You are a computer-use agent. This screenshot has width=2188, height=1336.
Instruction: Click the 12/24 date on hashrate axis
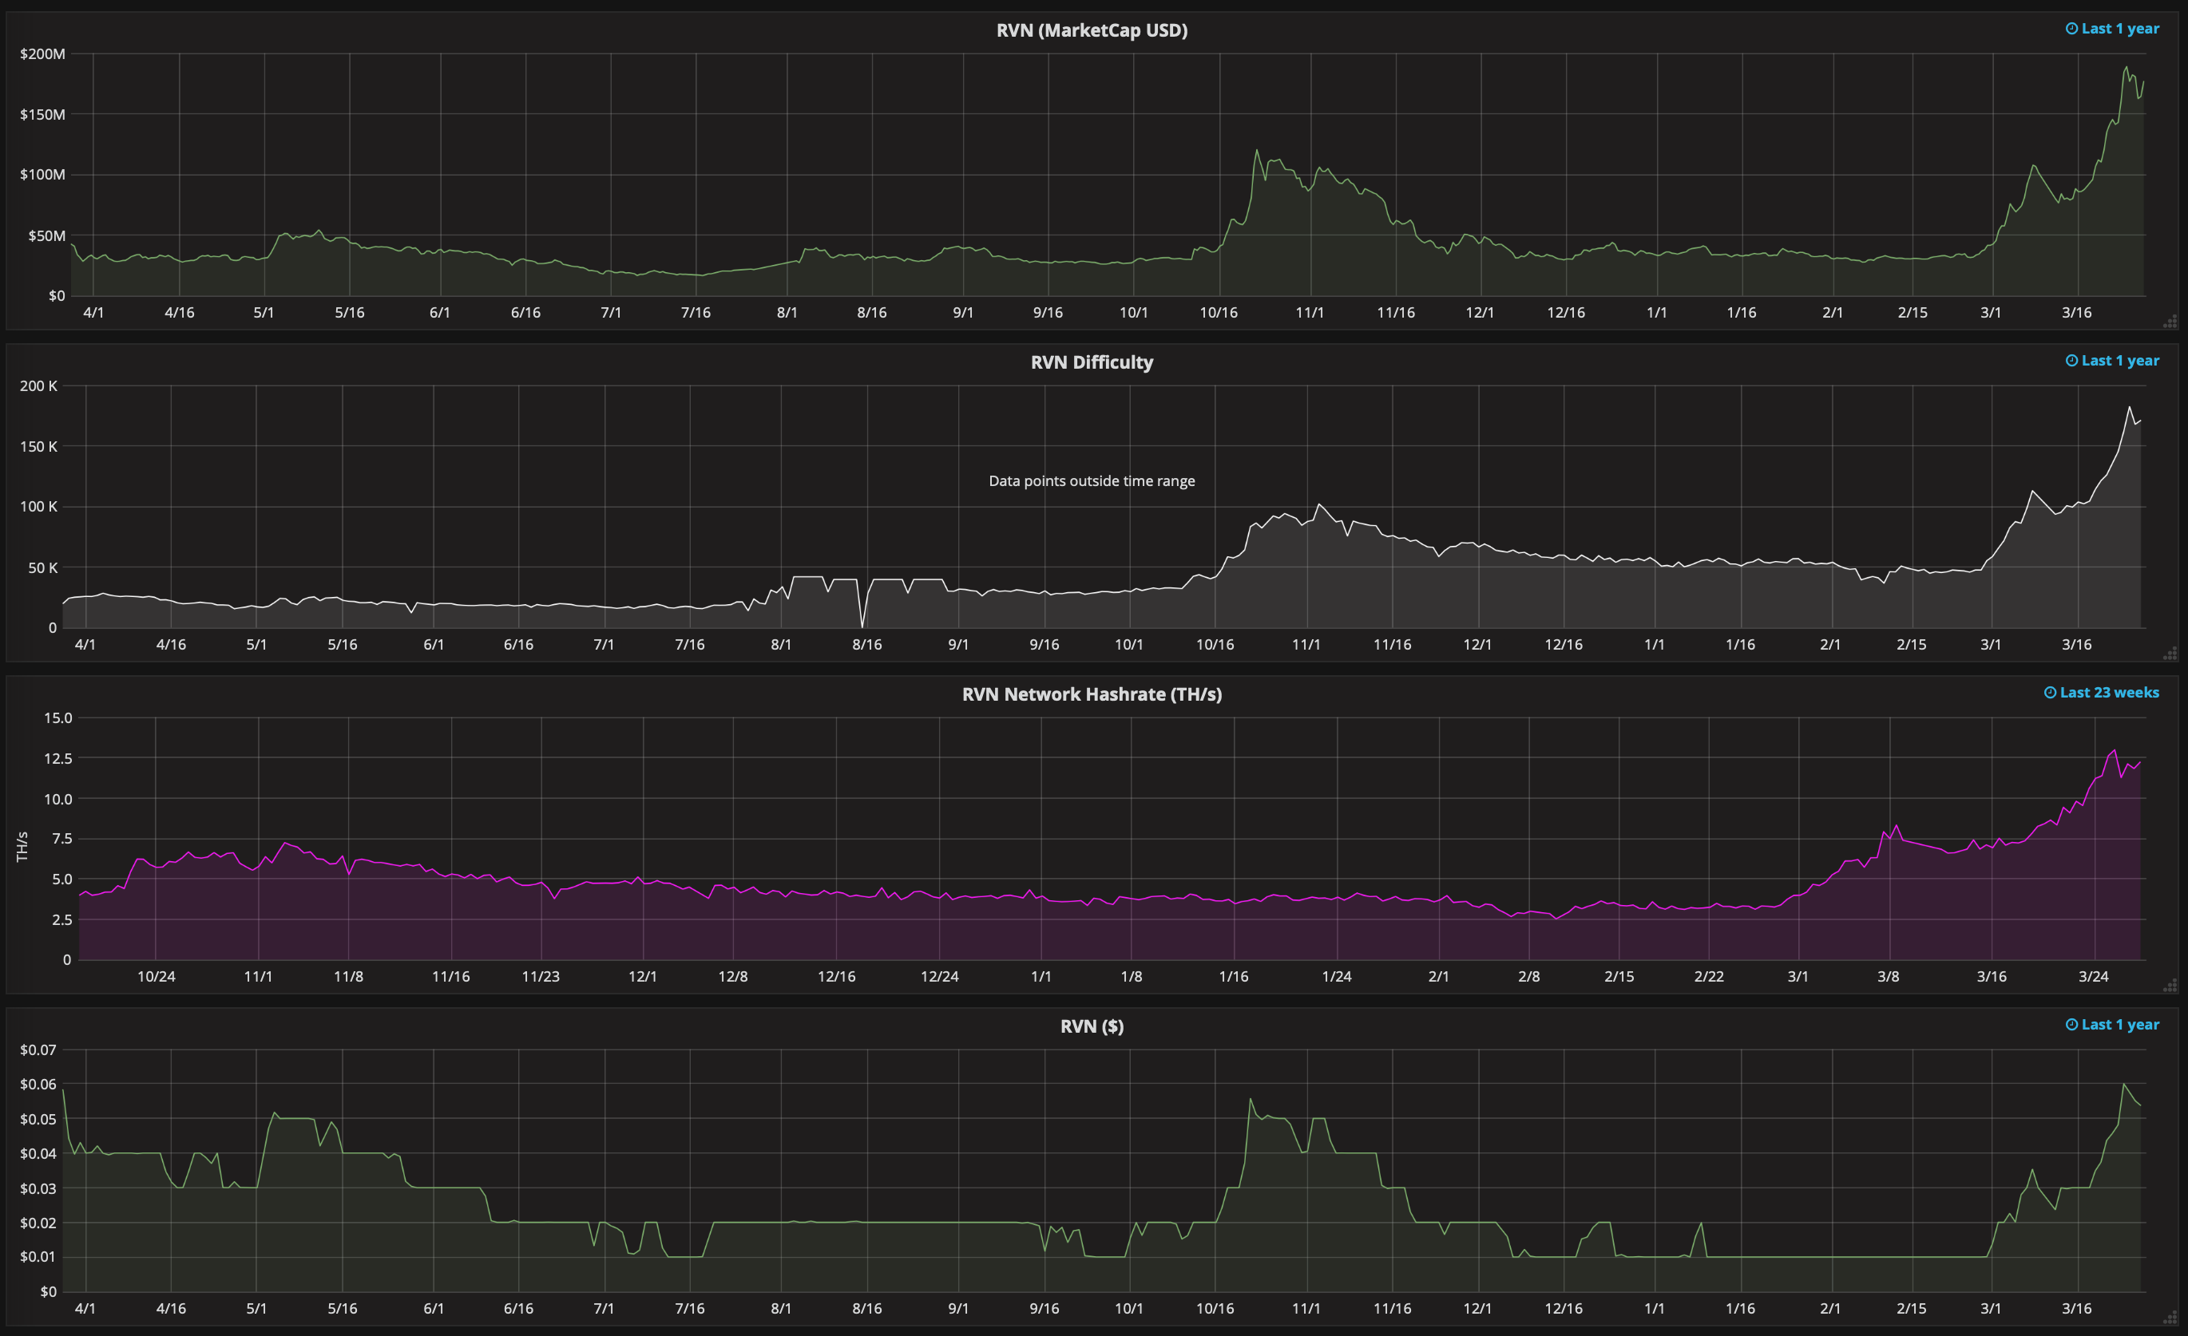(940, 977)
